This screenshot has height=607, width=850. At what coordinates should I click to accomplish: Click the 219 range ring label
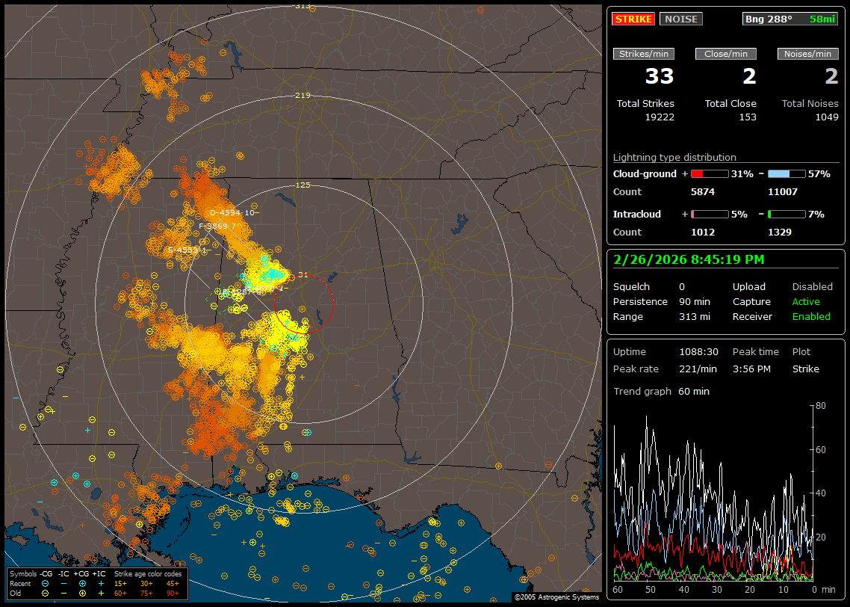click(303, 96)
